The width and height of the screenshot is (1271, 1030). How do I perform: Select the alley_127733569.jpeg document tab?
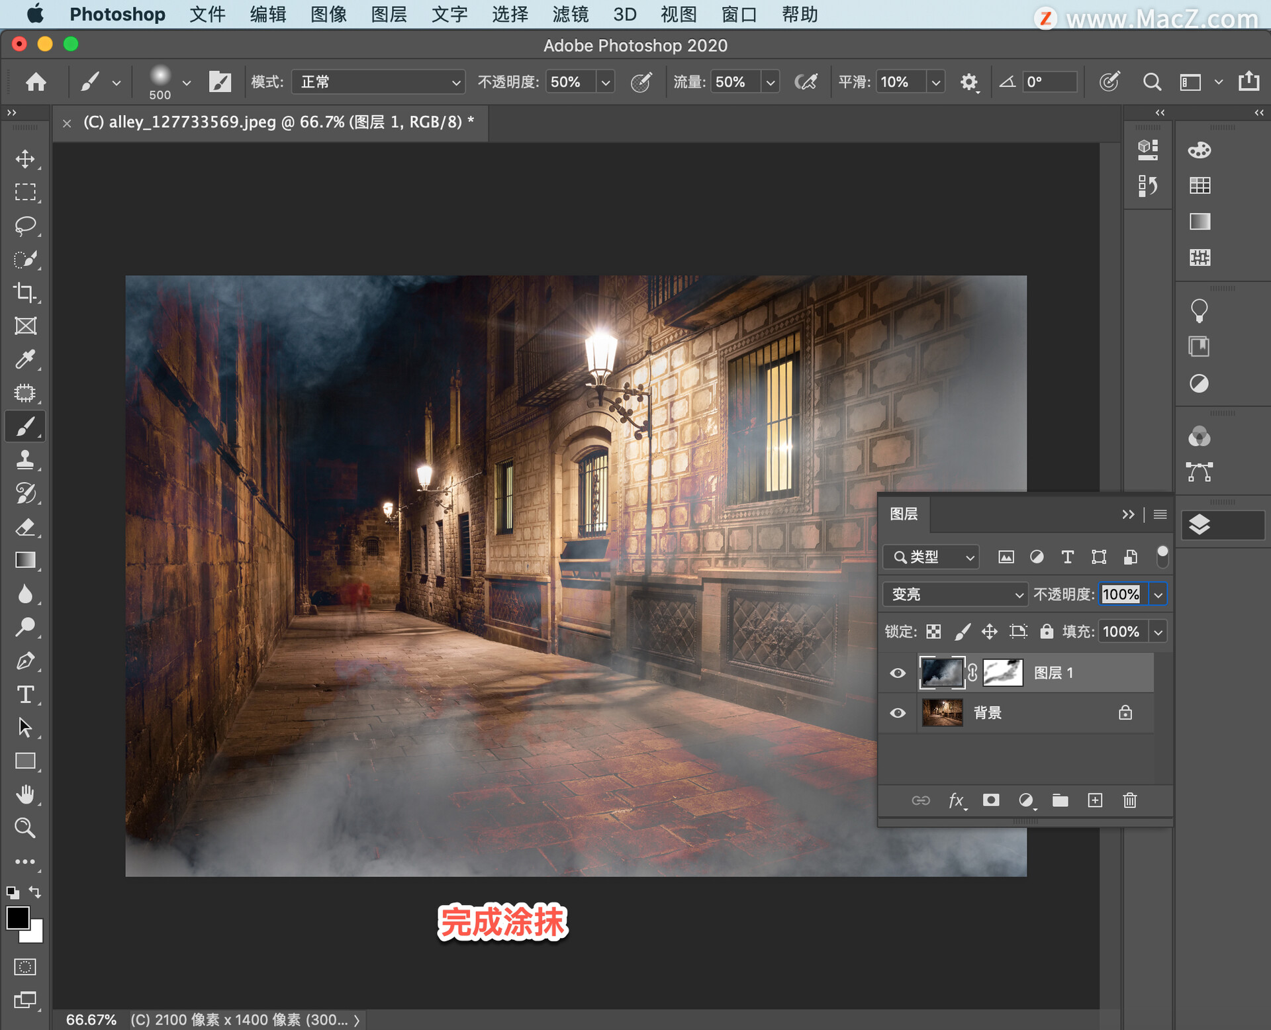[279, 122]
